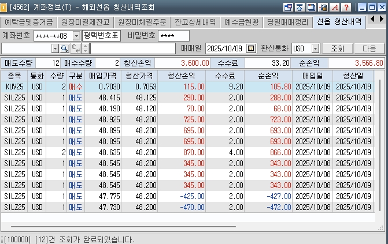The image size is (388, 244).
Task: Click the symbol code input box
Action: [27, 48]
